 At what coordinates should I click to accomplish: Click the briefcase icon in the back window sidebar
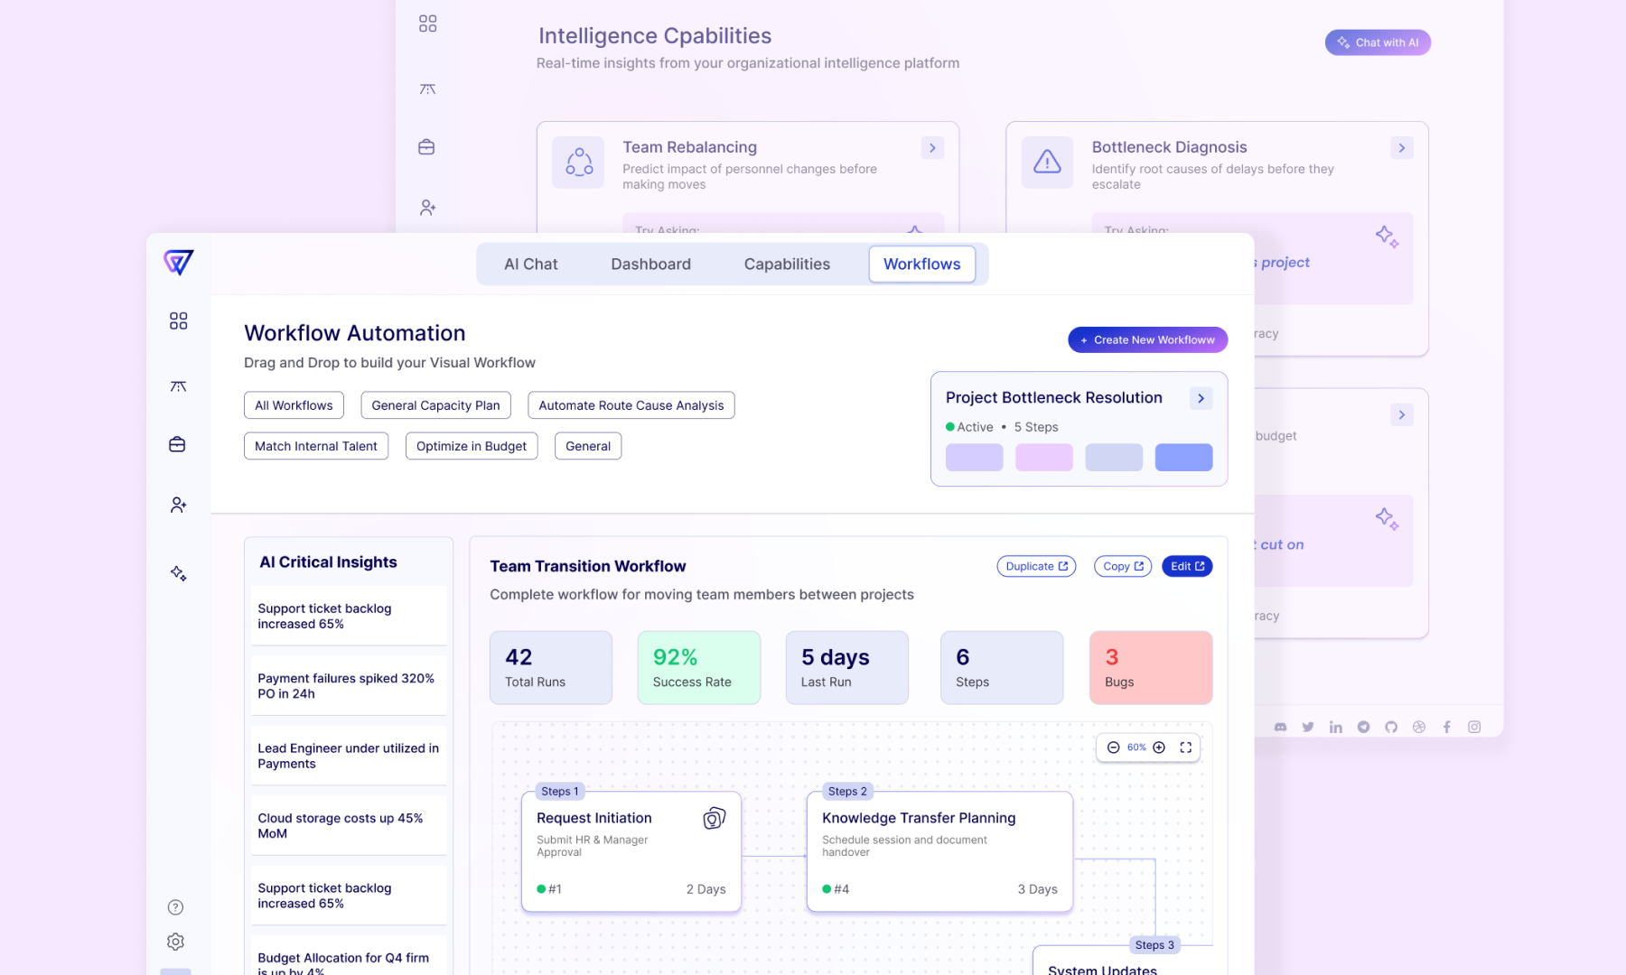(426, 146)
